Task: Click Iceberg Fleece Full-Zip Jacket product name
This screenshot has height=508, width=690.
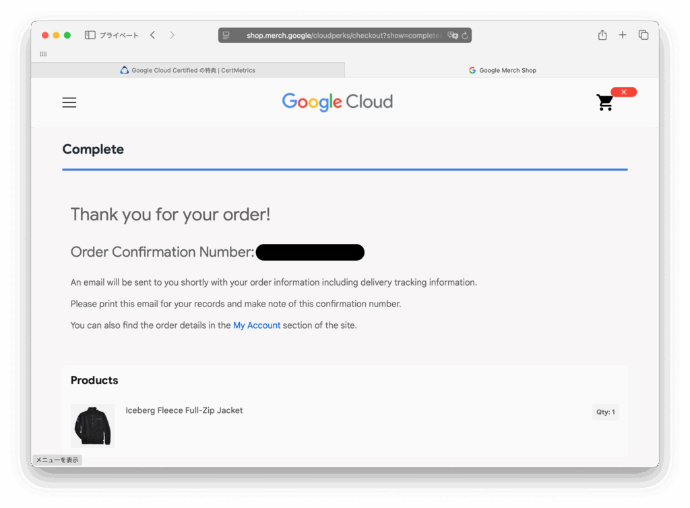Action: [x=184, y=410]
